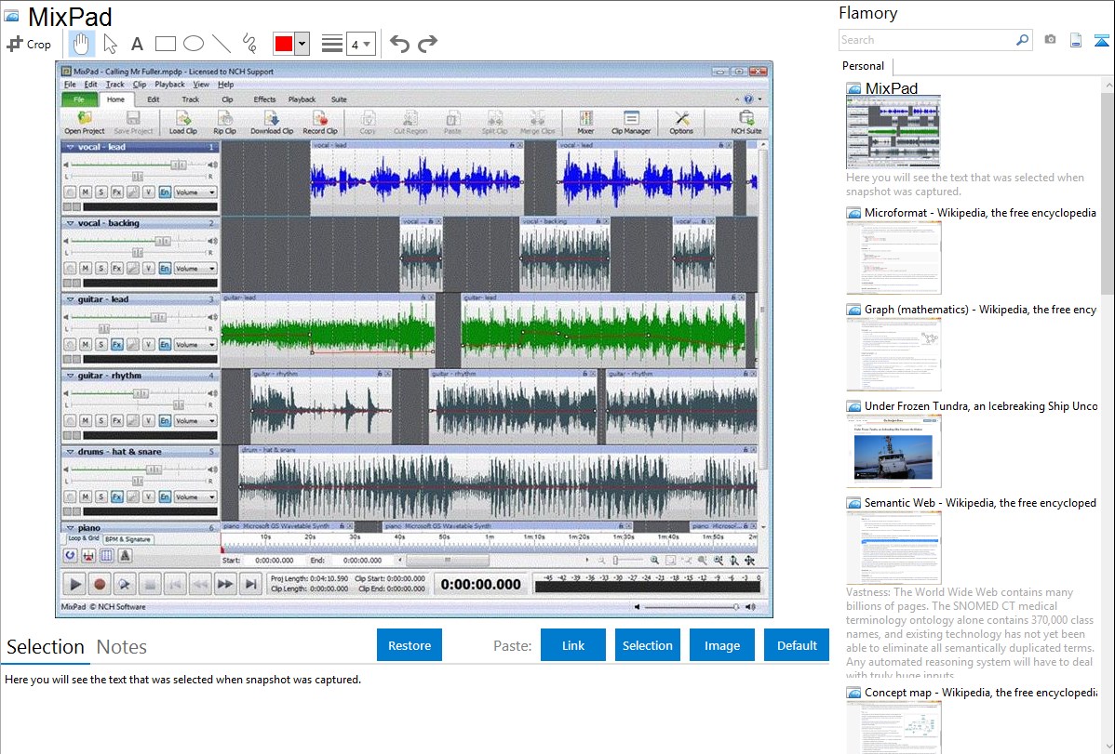Pick the ellipse shape tool
This screenshot has width=1115, height=754.
point(194,44)
